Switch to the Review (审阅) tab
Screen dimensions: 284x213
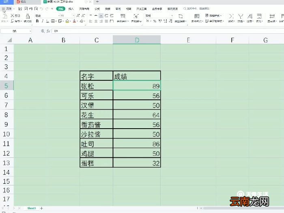point(118,9)
